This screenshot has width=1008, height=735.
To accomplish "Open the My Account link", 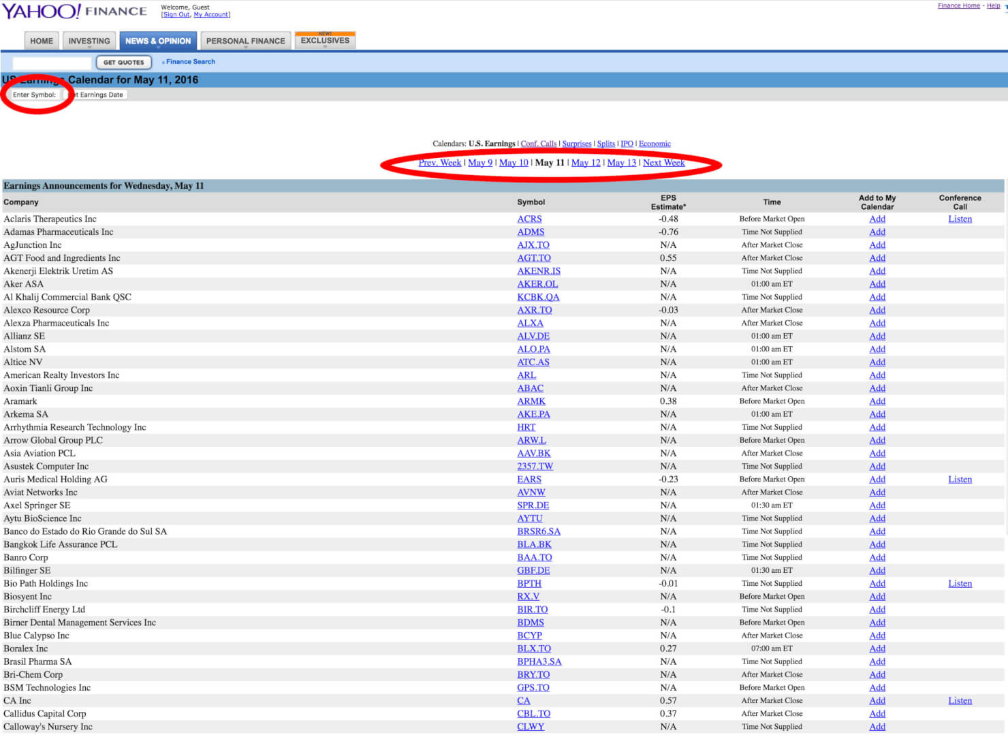I will (212, 14).
